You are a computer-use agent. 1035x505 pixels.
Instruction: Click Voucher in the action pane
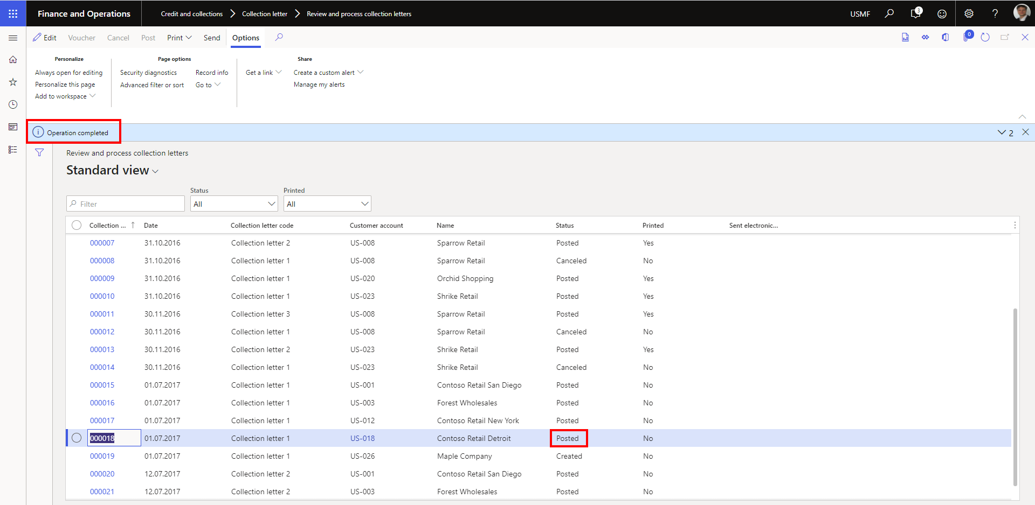81,38
